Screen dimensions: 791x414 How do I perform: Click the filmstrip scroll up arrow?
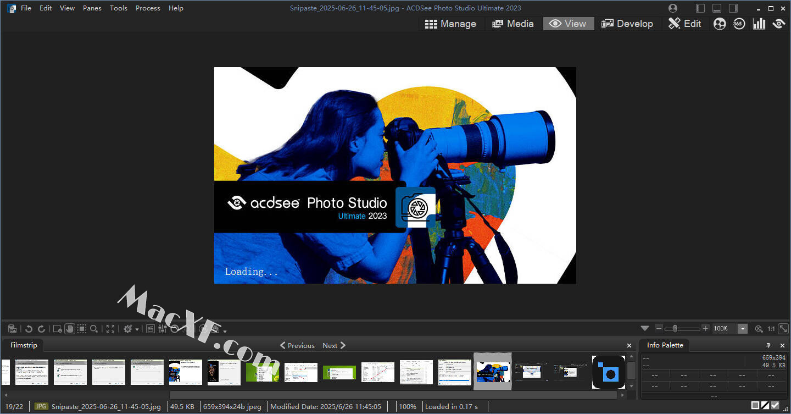pos(632,357)
